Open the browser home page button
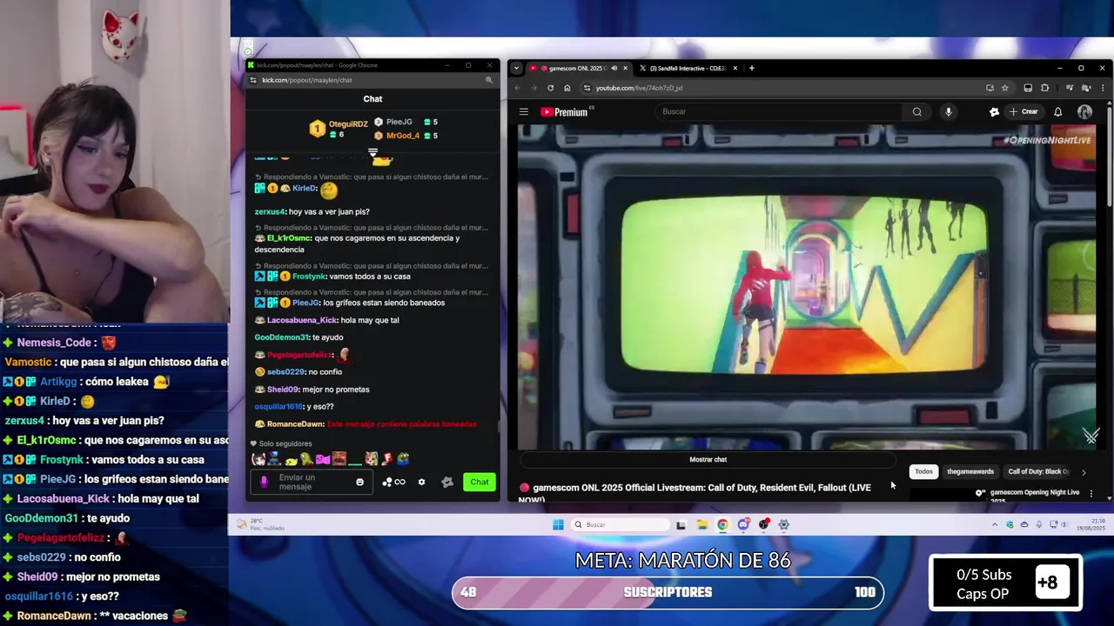The image size is (1114, 626). point(567,88)
